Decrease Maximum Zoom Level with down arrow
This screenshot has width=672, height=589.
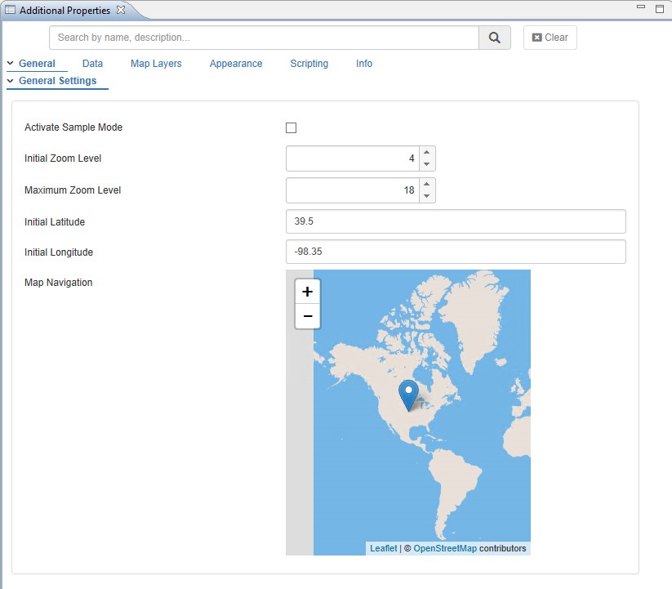tap(426, 196)
